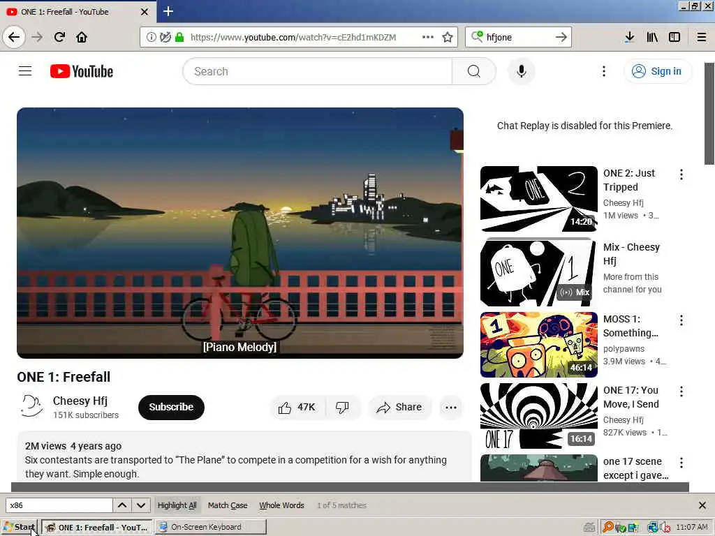
Task: Open the Mix - Cheesy Hfj thumbnail
Action: point(538,273)
